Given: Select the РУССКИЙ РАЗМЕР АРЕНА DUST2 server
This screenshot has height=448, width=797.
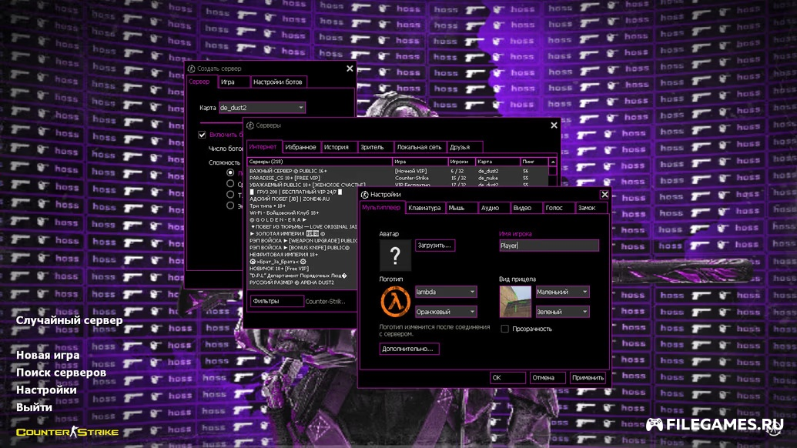Looking at the screenshot, I should pyautogui.click(x=303, y=283).
